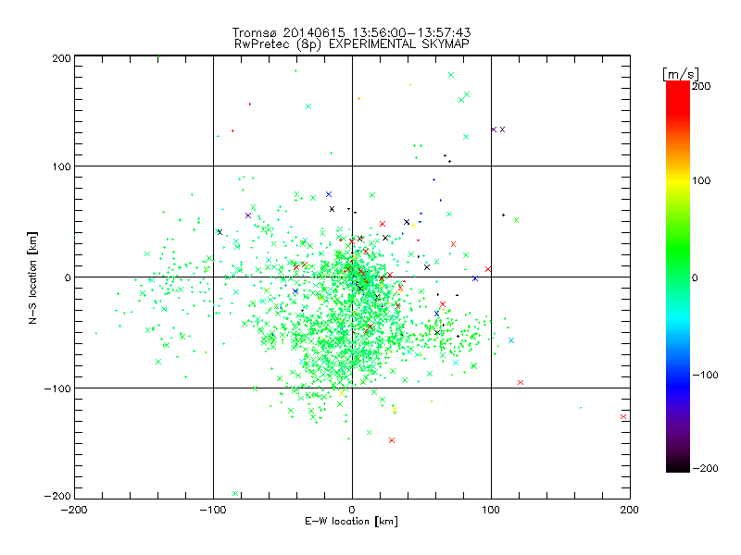Click the N-S axis '0' tick label
This screenshot has height=555, width=741.
pyautogui.click(x=68, y=277)
